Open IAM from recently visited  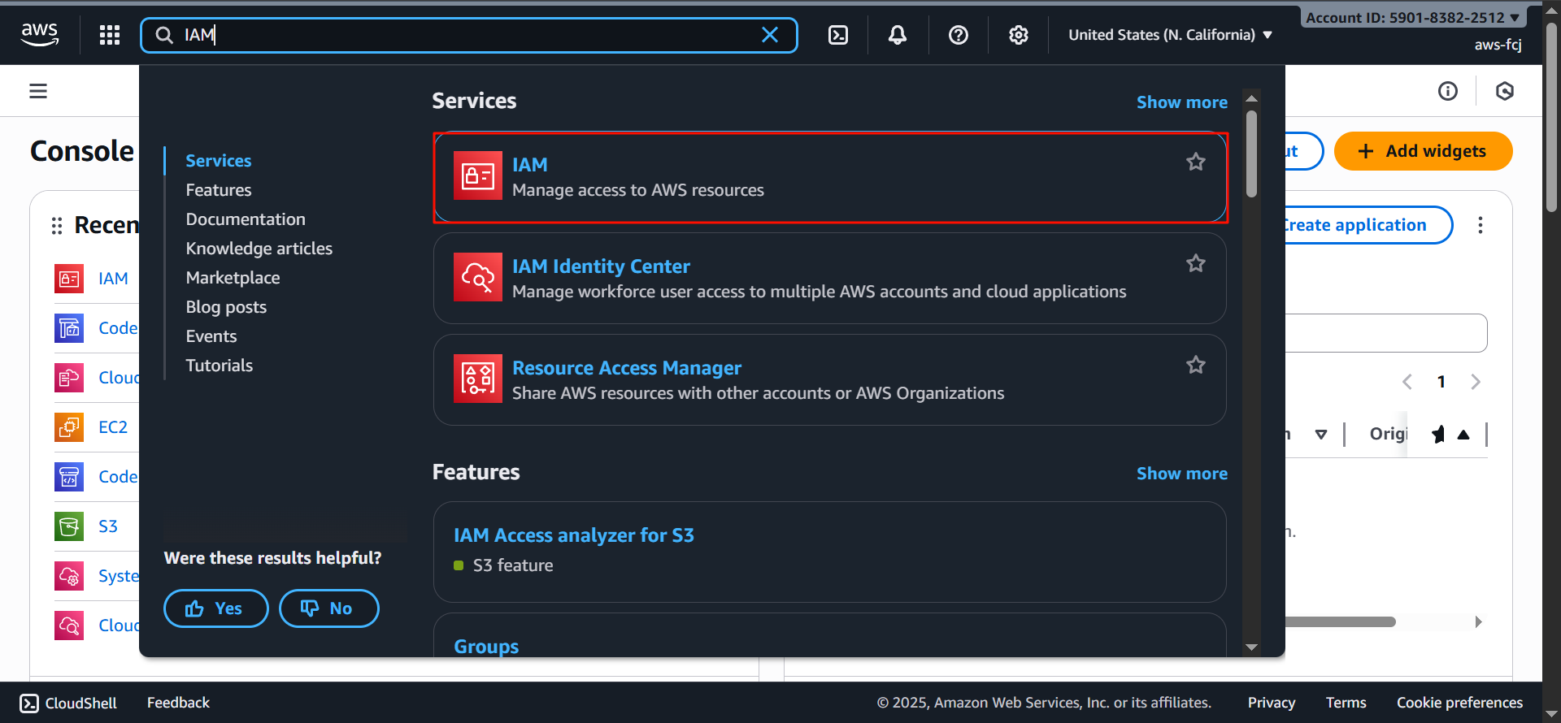point(113,279)
